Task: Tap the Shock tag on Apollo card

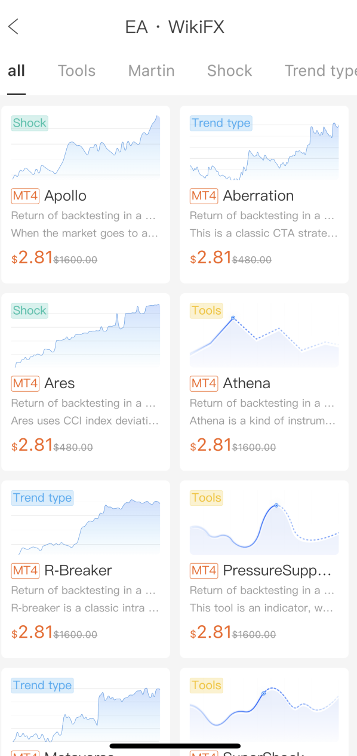Action: [29, 123]
